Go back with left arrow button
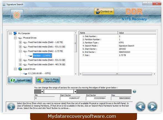This screenshot has height=120, width=163. 140,107
